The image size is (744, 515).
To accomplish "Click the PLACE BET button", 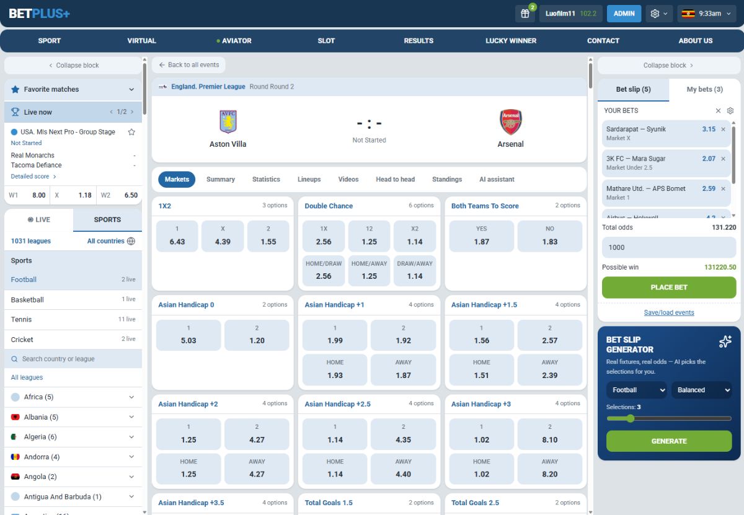I will click(x=669, y=288).
